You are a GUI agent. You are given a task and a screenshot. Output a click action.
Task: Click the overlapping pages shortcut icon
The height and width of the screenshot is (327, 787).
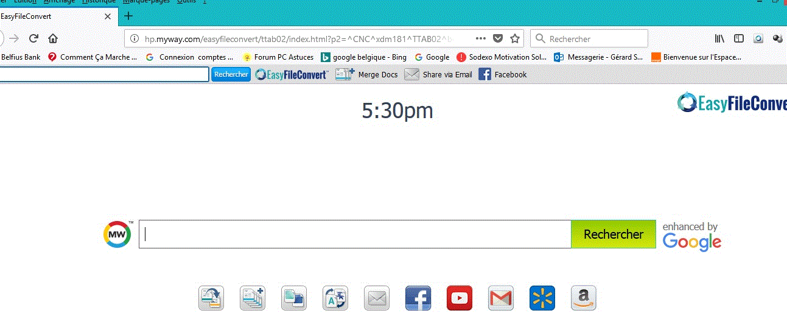click(294, 298)
